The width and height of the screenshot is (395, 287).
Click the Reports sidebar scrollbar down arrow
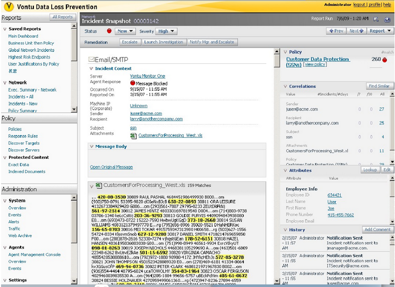[75, 110]
